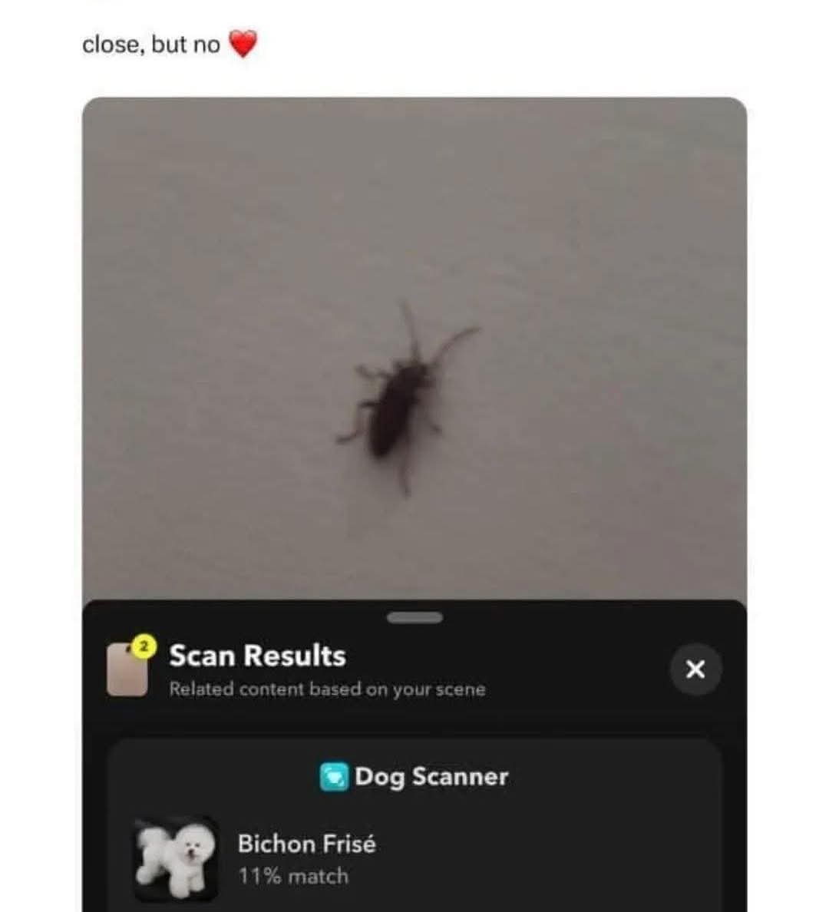Screen dimensions: 829x912
Task: Expand the sheet using the grabber handle
Action: coord(414,618)
